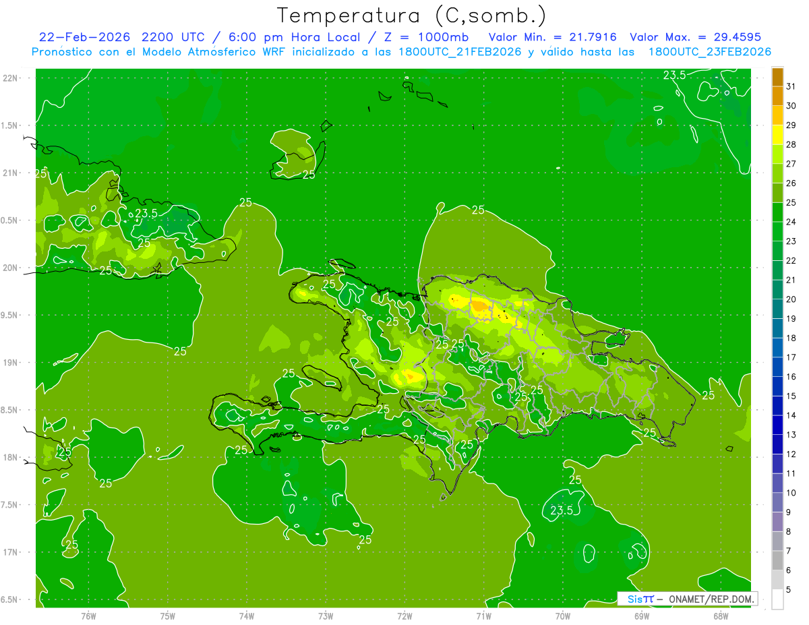This screenshot has height=625, width=809.
Task: Click the '17N' latitude label
Action: (x=10, y=552)
